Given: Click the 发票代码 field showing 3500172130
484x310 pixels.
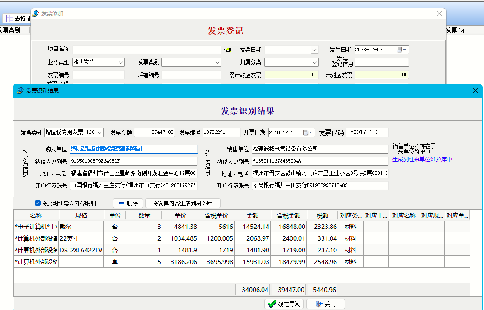Looking at the screenshot, I should click(x=367, y=132).
